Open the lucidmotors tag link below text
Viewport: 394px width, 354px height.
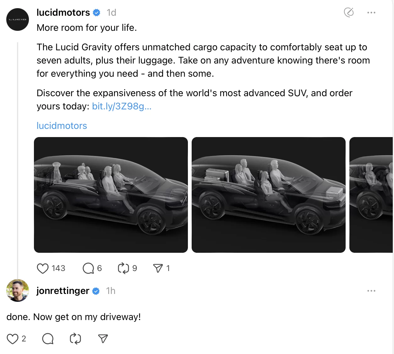[62, 126]
